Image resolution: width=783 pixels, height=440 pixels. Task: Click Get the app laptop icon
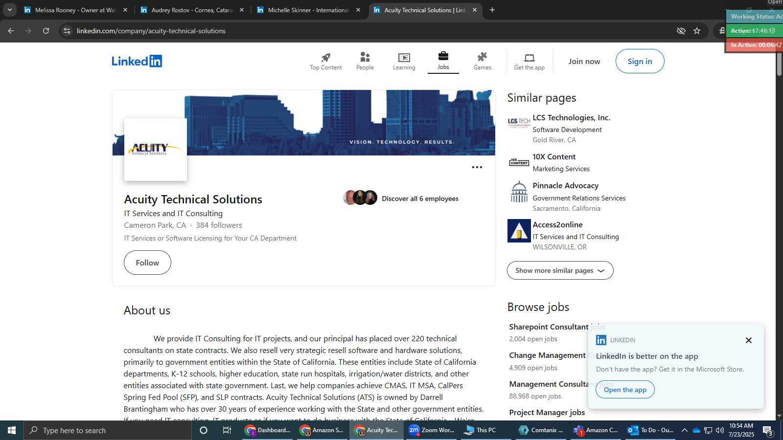coord(530,61)
